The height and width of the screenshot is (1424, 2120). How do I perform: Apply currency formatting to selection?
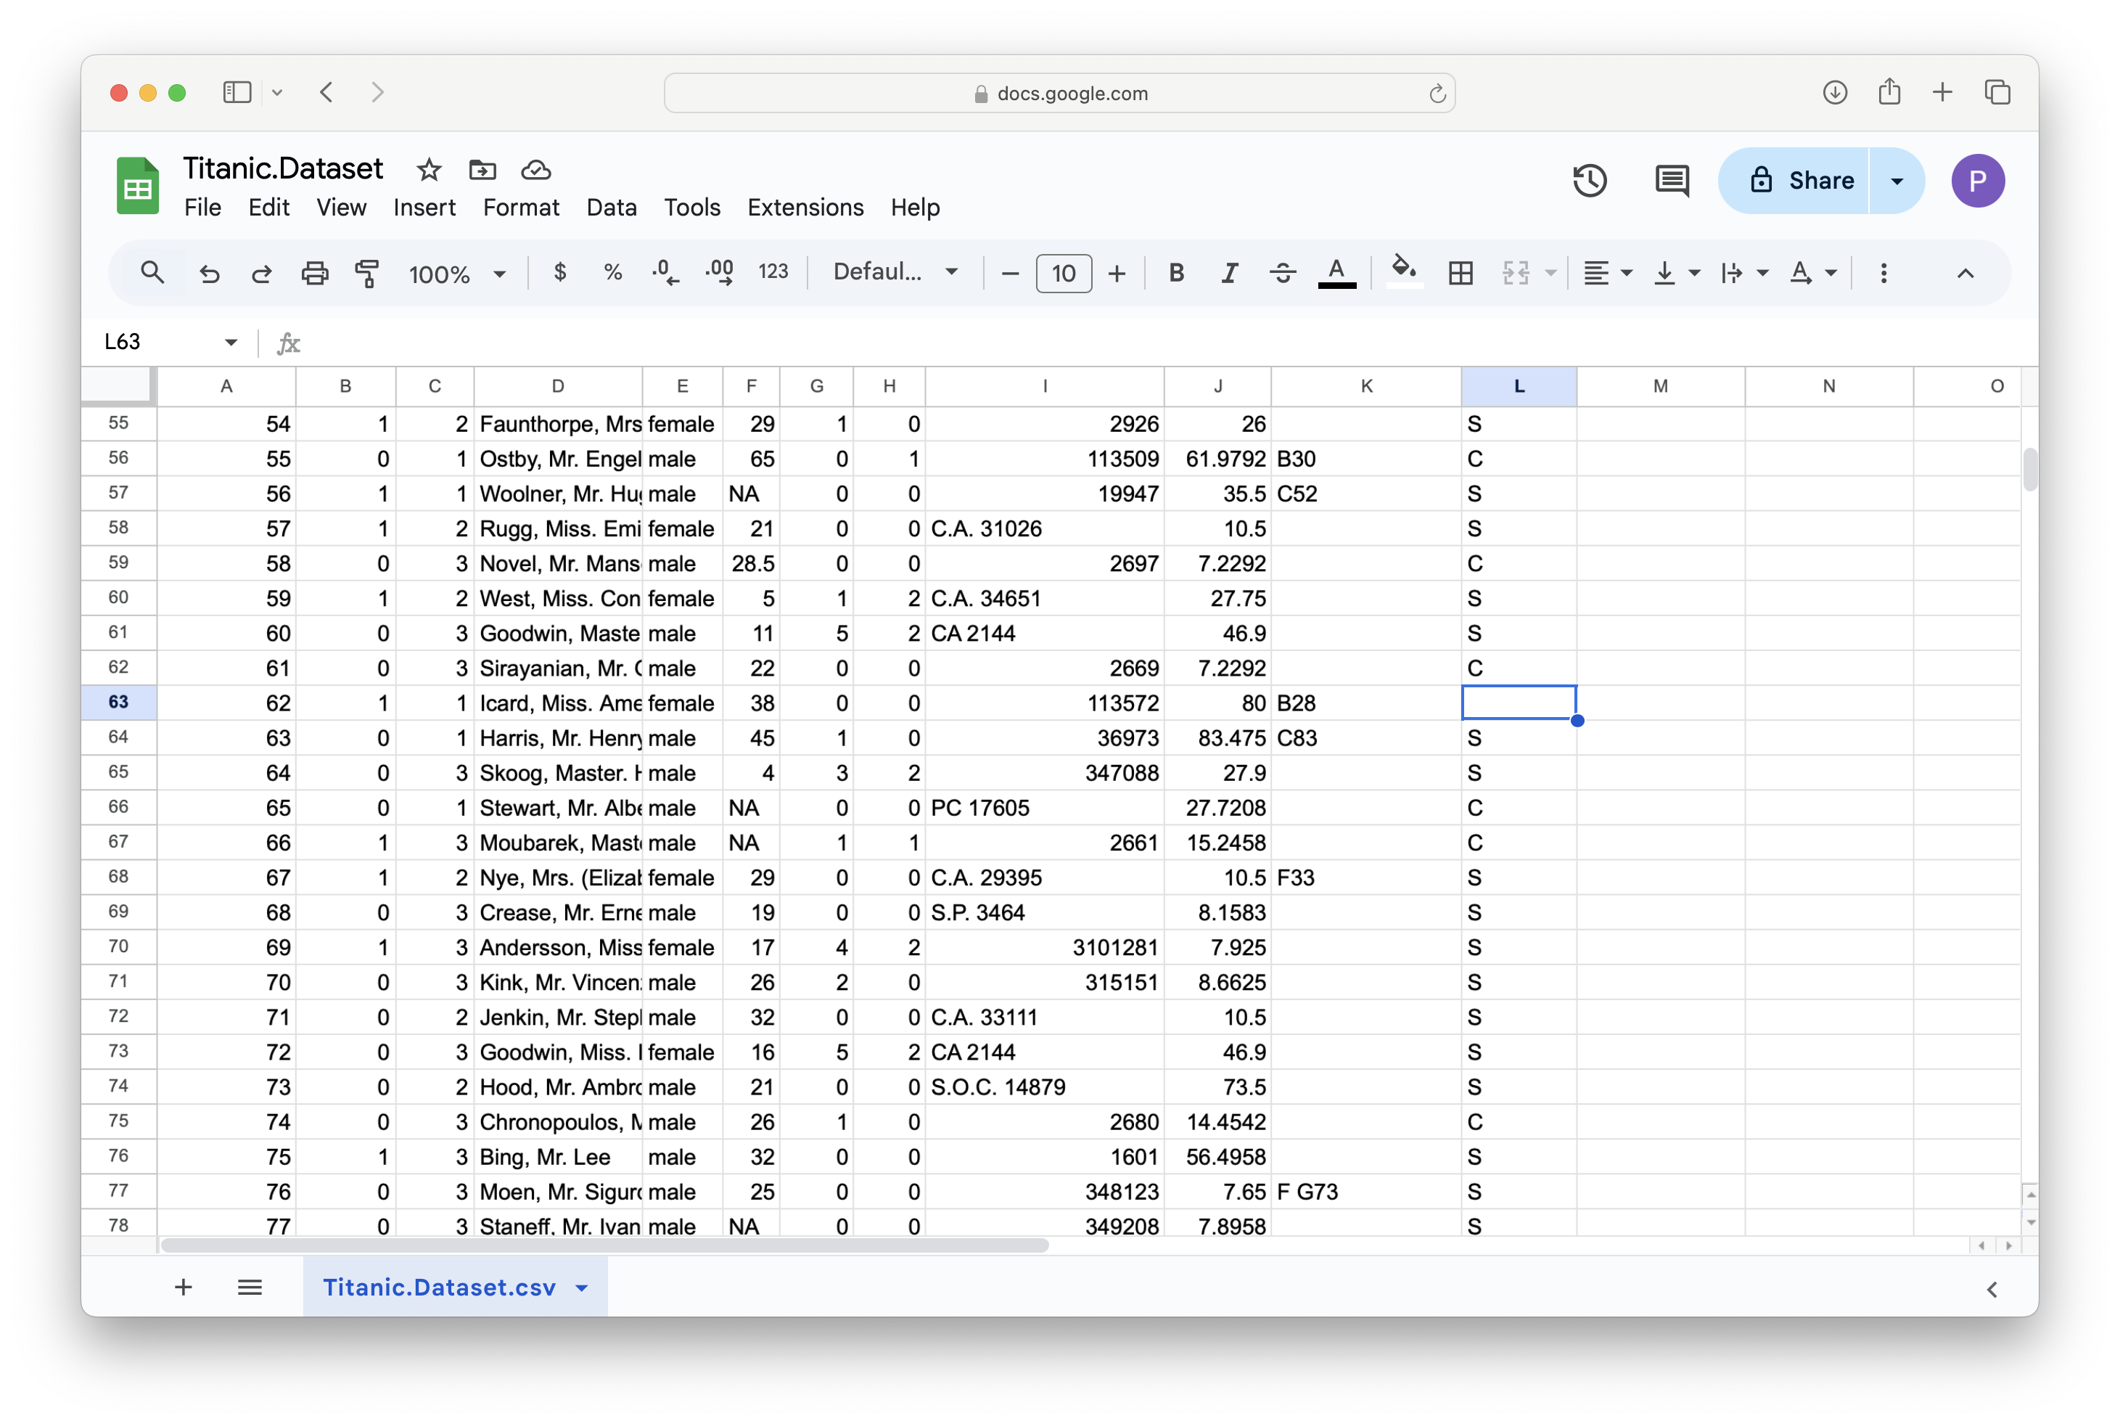(x=560, y=272)
